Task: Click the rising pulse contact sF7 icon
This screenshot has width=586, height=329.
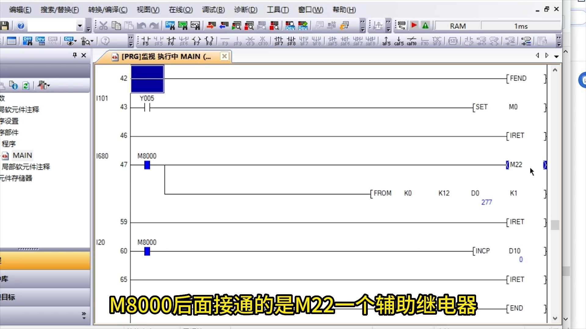Action: coord(278,41)
